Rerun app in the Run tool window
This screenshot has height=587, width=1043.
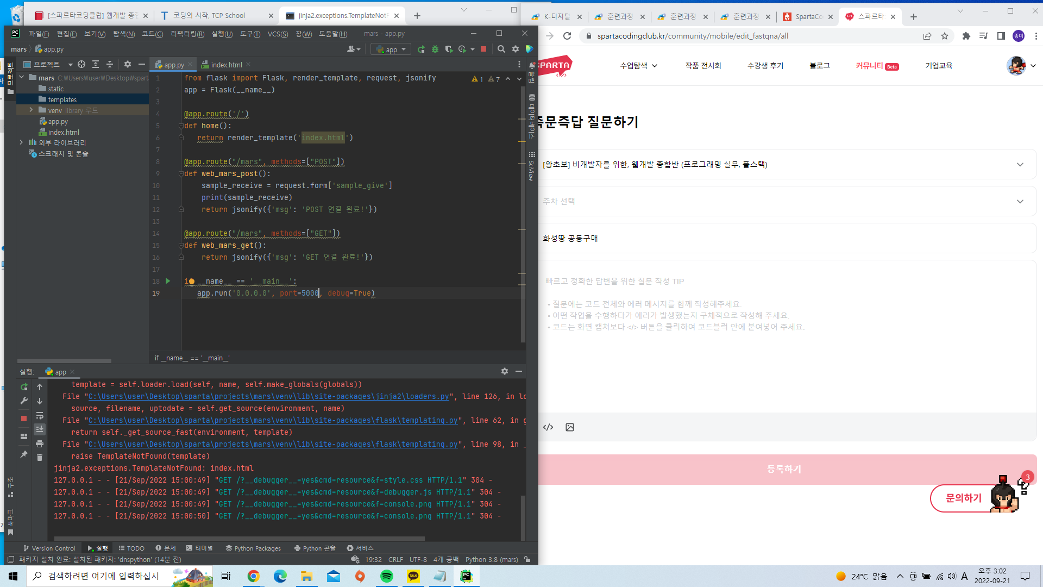tap(24, 387)
